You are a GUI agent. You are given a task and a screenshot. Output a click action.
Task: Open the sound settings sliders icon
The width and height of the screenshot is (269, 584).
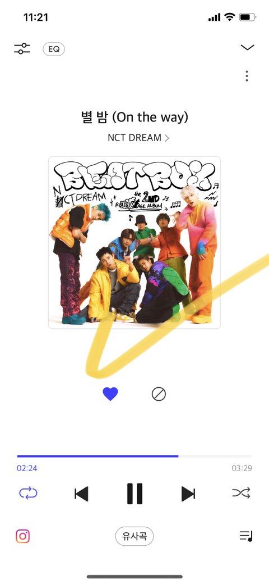[22, 48]
